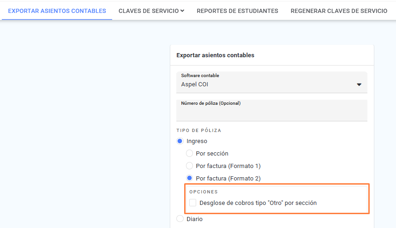Switch to the Reportes de Estudiantes tab
The image size is (396, 228).
[x=237, y=11]
